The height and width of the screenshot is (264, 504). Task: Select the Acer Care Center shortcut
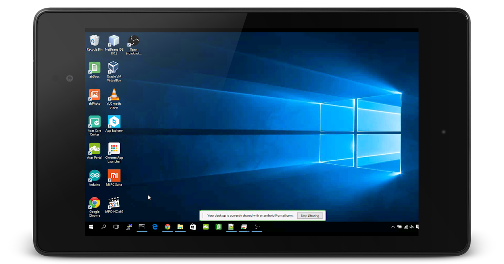pos(94,126)
